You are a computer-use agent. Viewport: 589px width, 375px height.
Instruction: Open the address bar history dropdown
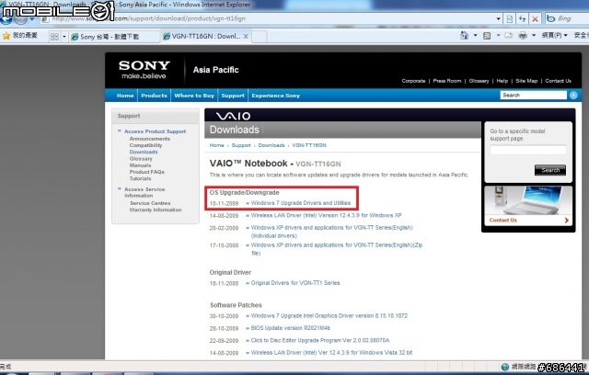point(499,18)
